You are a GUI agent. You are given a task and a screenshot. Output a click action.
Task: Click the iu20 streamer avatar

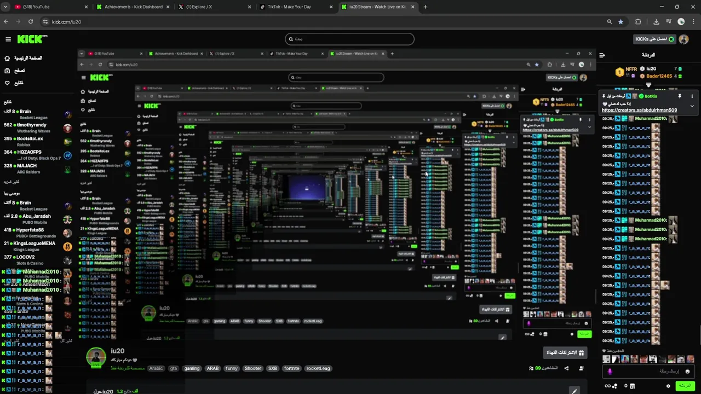96,357
